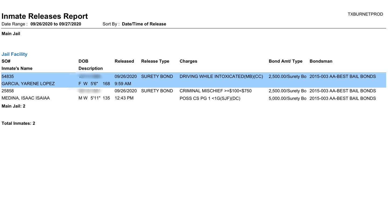Click the Main Jail heading
The image size is (388, 218).
(11, 34)
